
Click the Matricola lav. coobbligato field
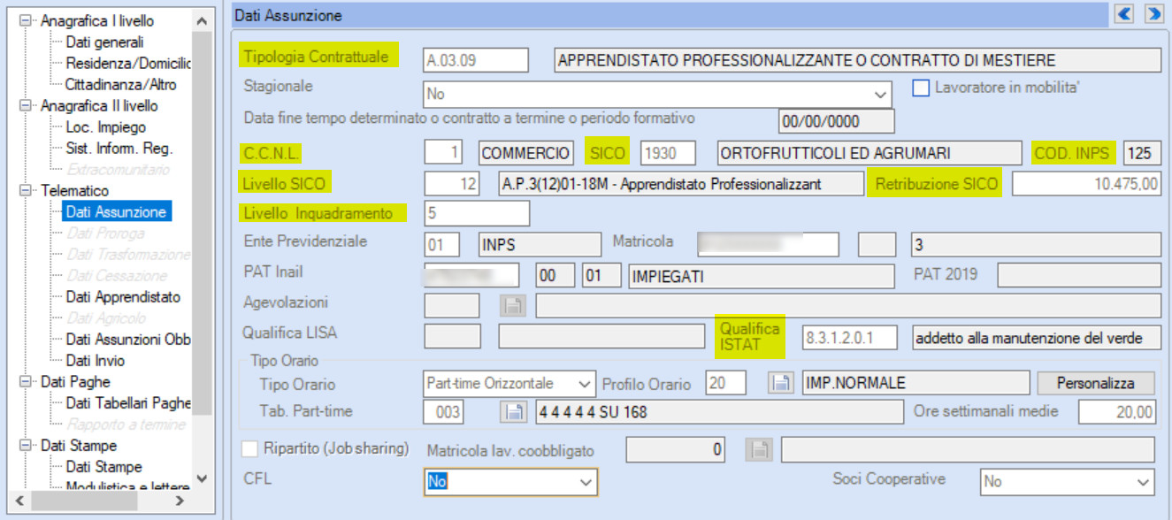coord(677,450)
